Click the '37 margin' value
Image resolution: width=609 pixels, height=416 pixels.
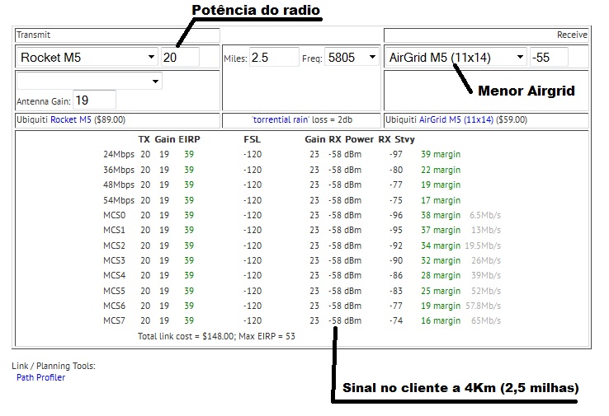click(441, 230)
